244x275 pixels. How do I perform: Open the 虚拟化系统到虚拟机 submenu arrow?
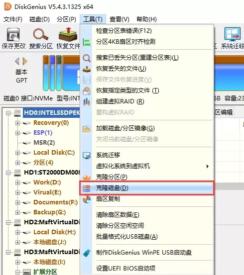[x=208, y=166]
